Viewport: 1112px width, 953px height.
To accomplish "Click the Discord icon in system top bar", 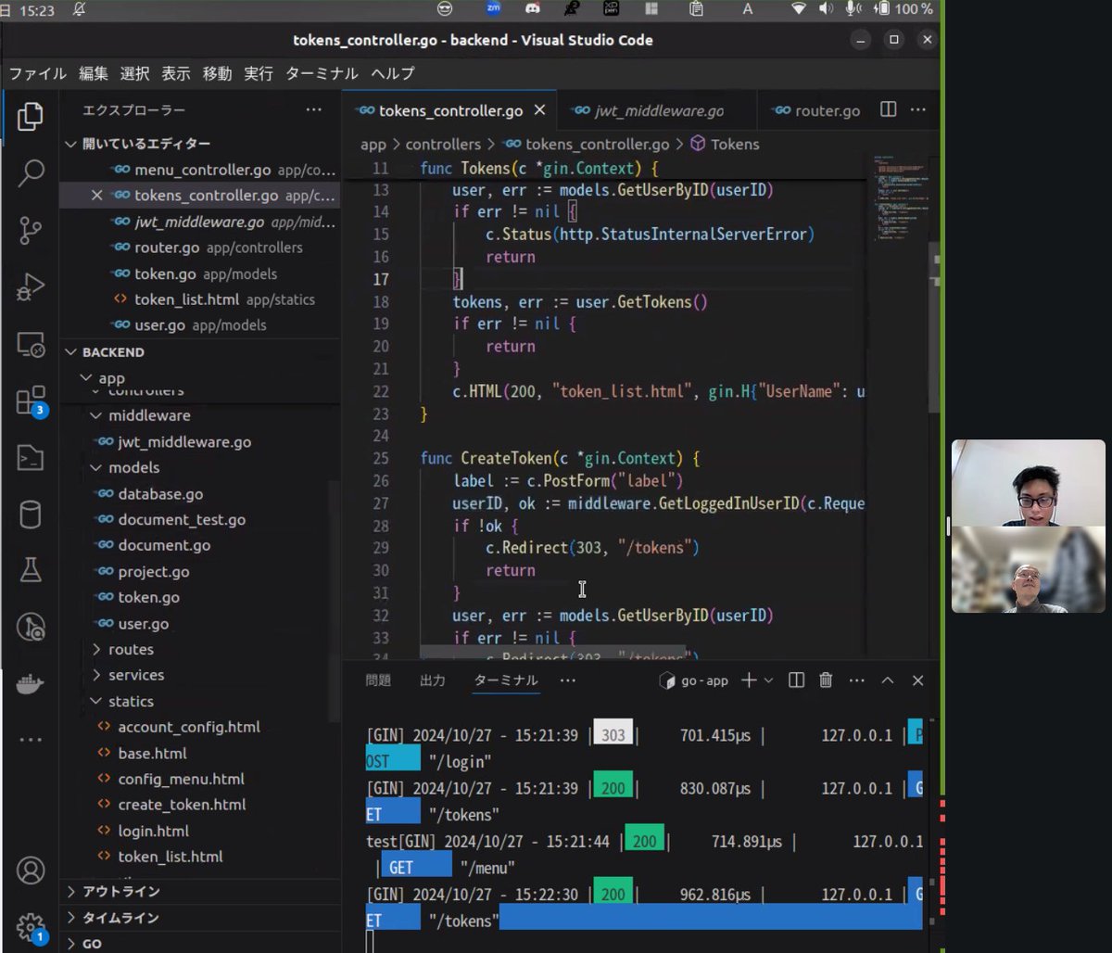I will [x=532, y=9].
